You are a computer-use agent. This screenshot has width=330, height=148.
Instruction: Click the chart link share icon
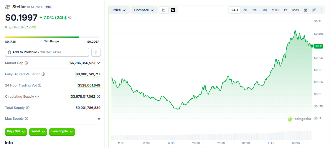point(314,10)
